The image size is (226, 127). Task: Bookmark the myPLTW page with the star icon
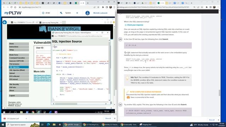98,7
